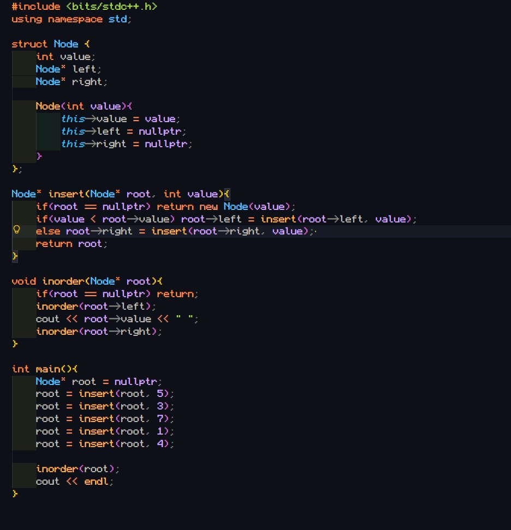Image resolution: width=511 pixels, height=530 pixels.
Task: Click the 'Node* left;' member line
Action: tap(68, 69)
